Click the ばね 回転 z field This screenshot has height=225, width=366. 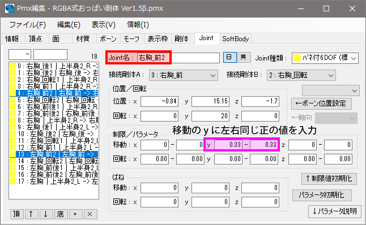click(x=260, y=202)
